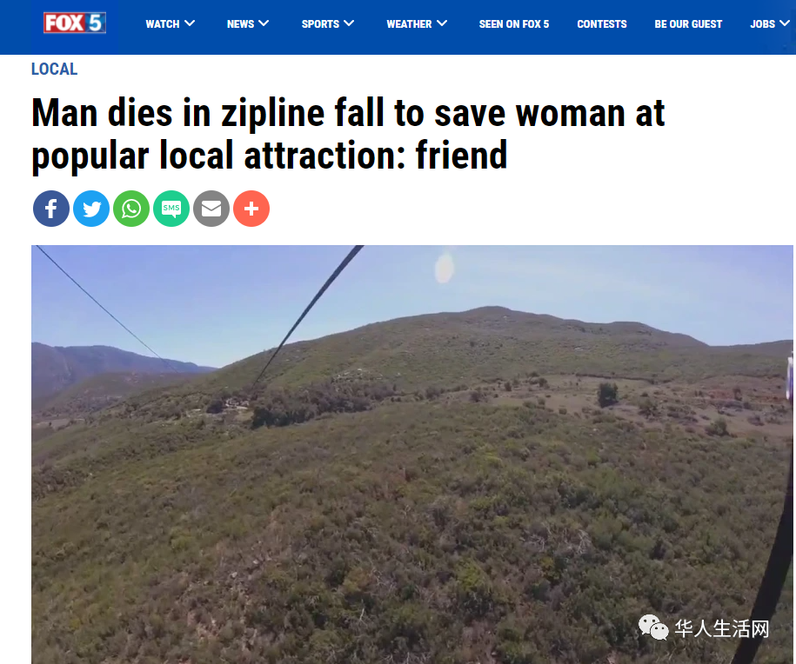The image size is (796, 664).
Task: Send the article via SMS
Action: coord(171,209)
